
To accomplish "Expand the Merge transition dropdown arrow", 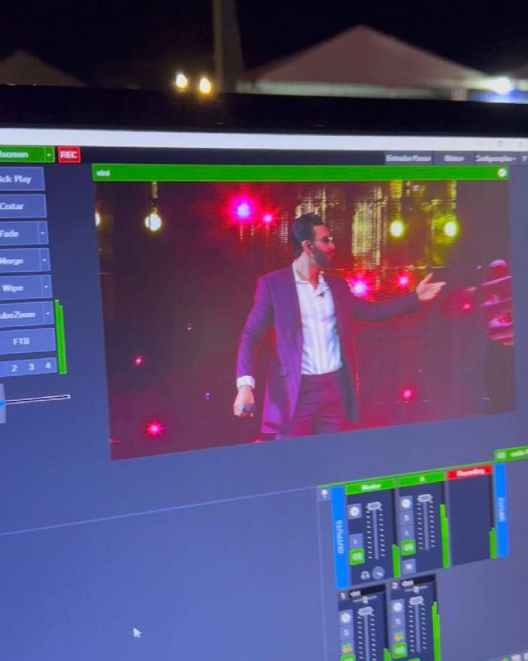I will (44, 260).
